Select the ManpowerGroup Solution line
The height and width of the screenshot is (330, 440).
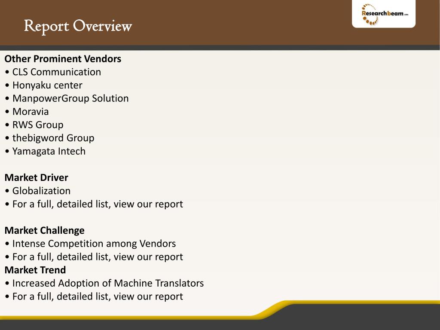point(67,98)
